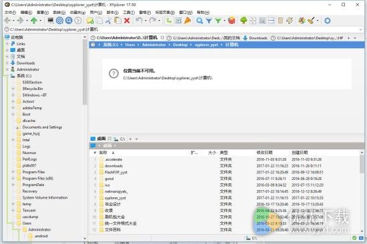
Task: Open address bar history dropdown
Action: [x=361, y=29]
